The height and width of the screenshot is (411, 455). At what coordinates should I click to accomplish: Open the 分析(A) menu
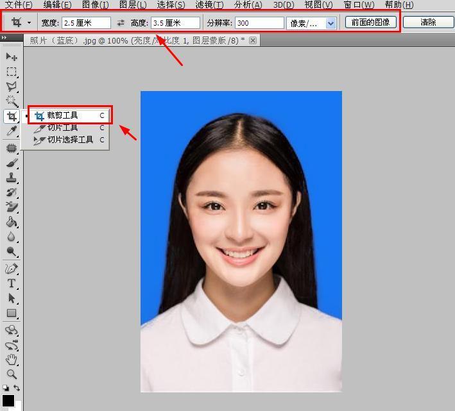pos(248,4)
